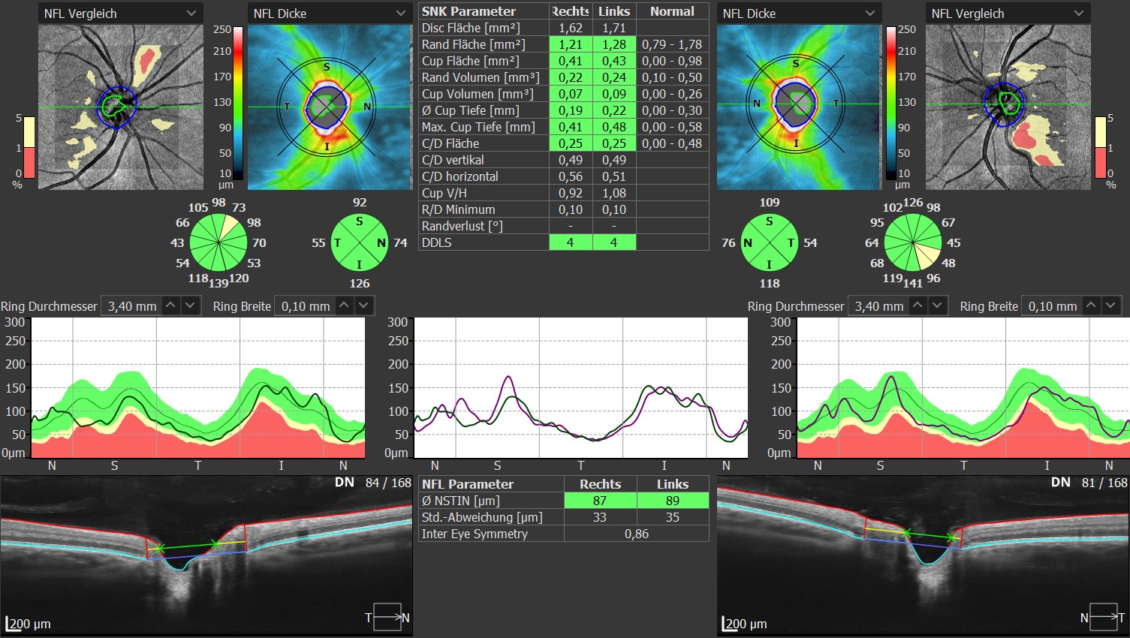
Task: Increase right Ring Breite with up arrow
Action: coord(1091,305)
